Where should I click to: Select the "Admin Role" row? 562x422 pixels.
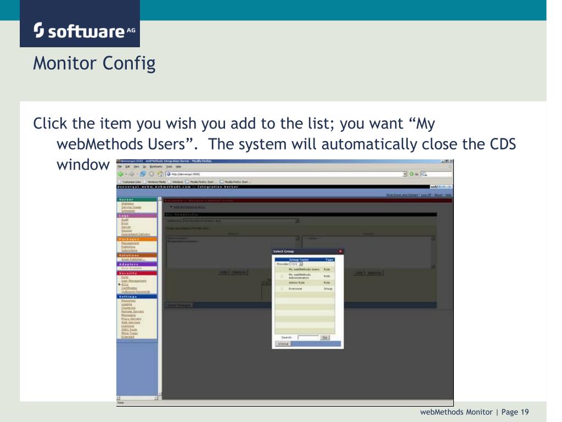coord(305,283)
